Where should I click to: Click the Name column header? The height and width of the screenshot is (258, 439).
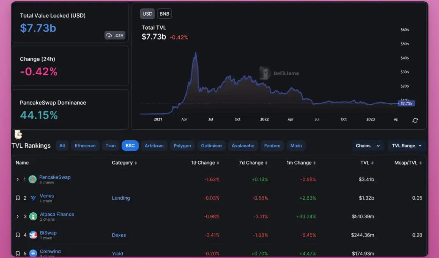[22, 163]
